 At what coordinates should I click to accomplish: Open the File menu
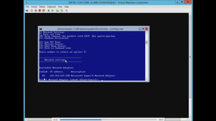(x=27, y=7)
